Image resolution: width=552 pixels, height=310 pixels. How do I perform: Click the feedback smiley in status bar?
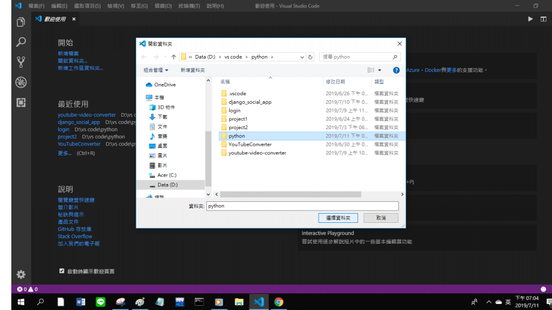543,289
